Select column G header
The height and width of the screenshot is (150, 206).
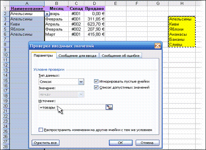pos(158,3)
